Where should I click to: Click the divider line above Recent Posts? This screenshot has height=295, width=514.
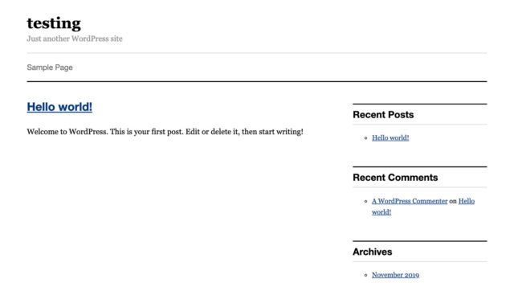pyautogui.click(x=419, y=104)
